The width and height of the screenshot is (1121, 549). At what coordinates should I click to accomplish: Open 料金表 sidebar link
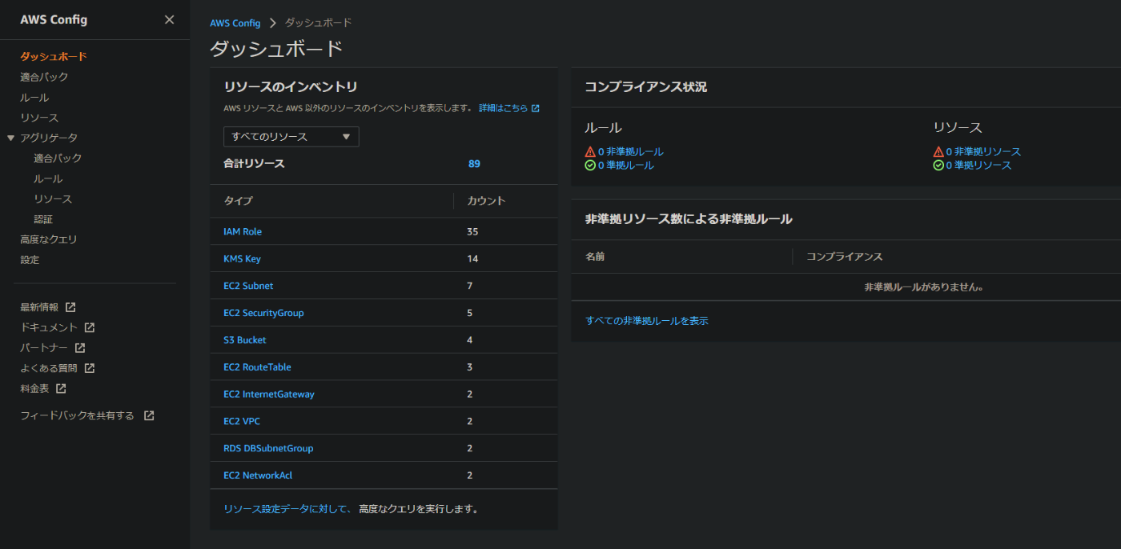pyautogui.click(x=34, y=389)
